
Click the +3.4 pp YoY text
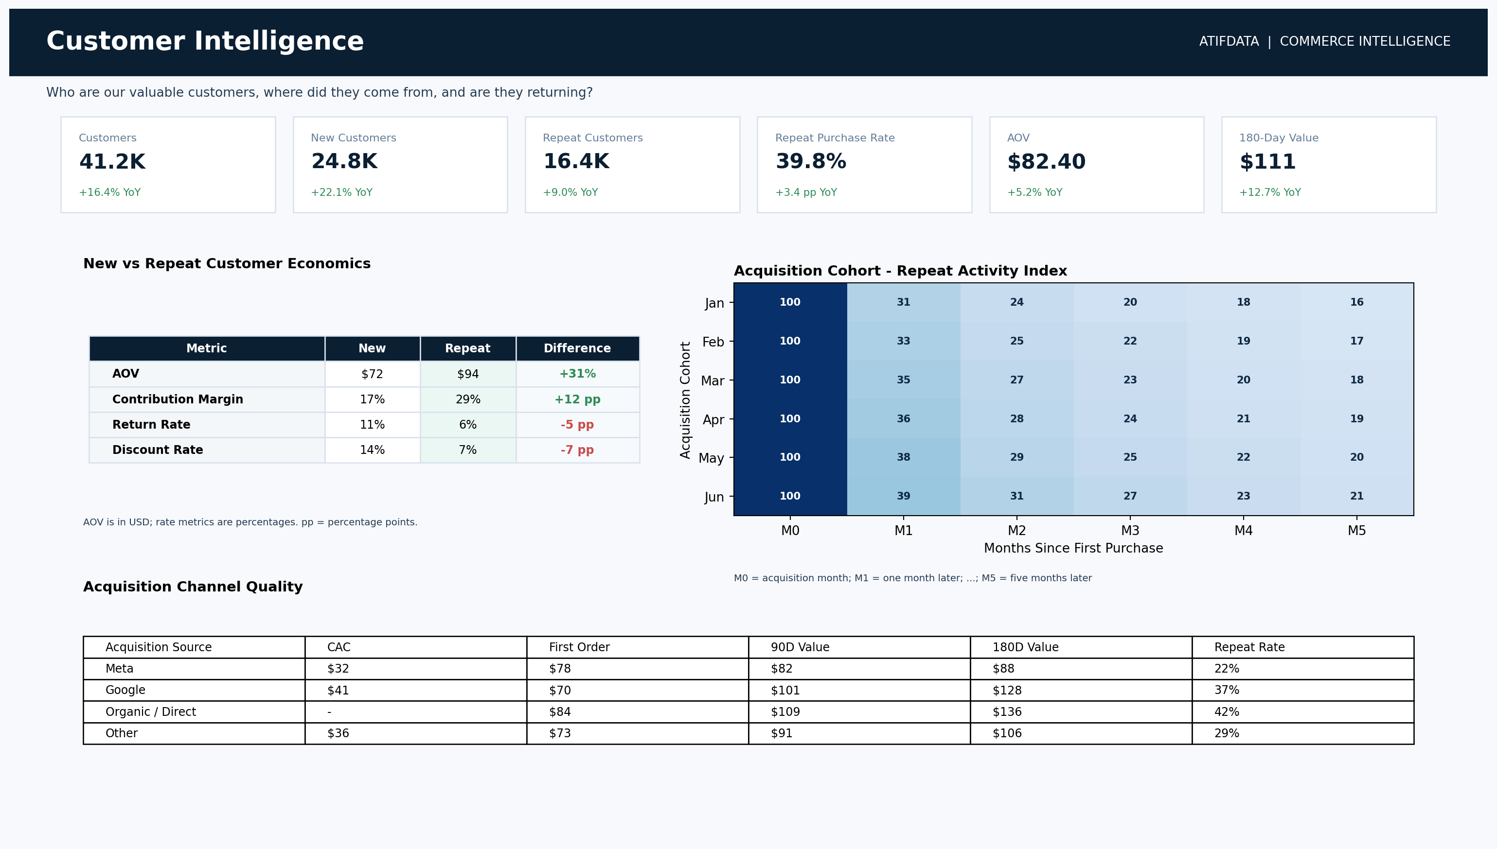tap(806, 192)
